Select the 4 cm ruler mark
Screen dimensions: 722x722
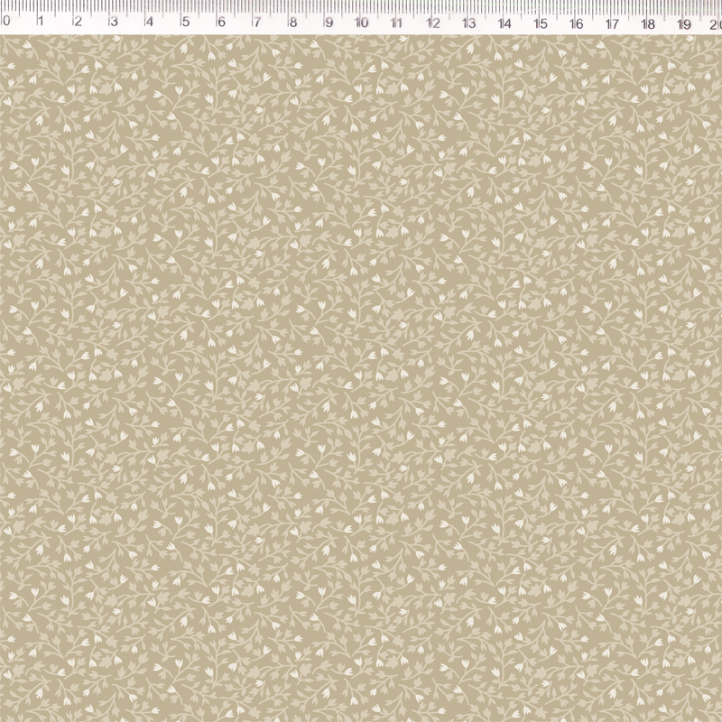pos(149,23)
